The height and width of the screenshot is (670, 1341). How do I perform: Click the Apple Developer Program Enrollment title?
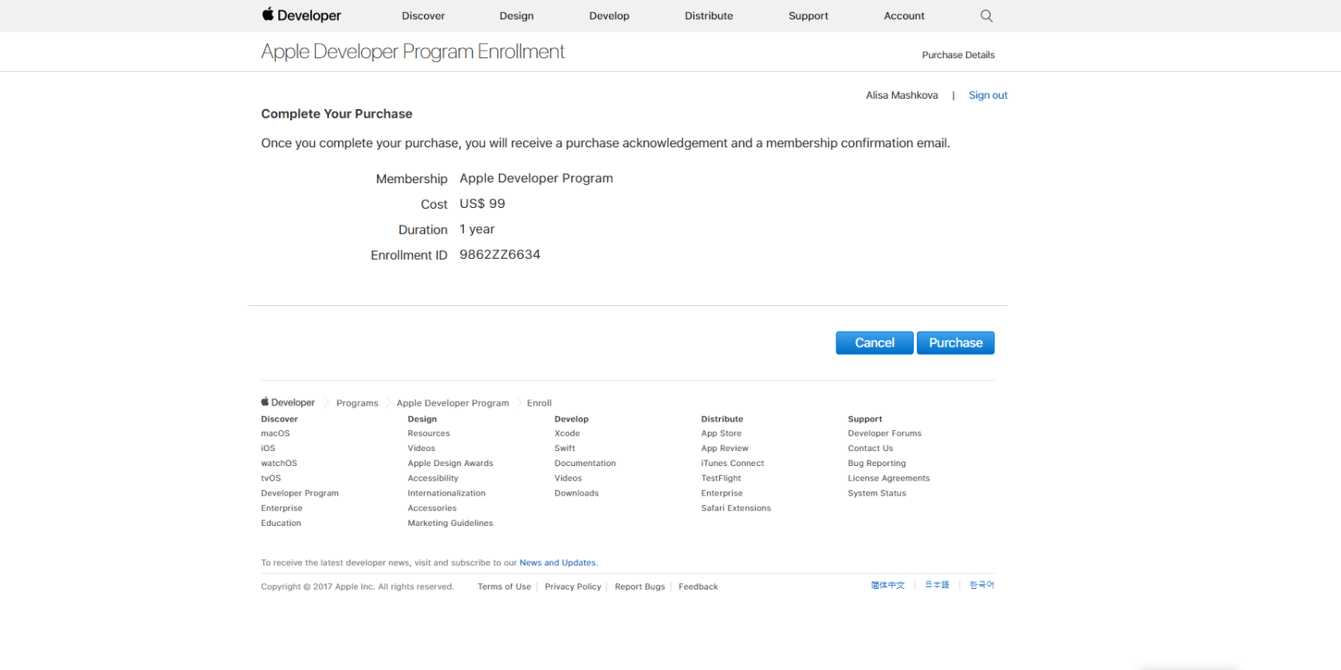[413, 52]
